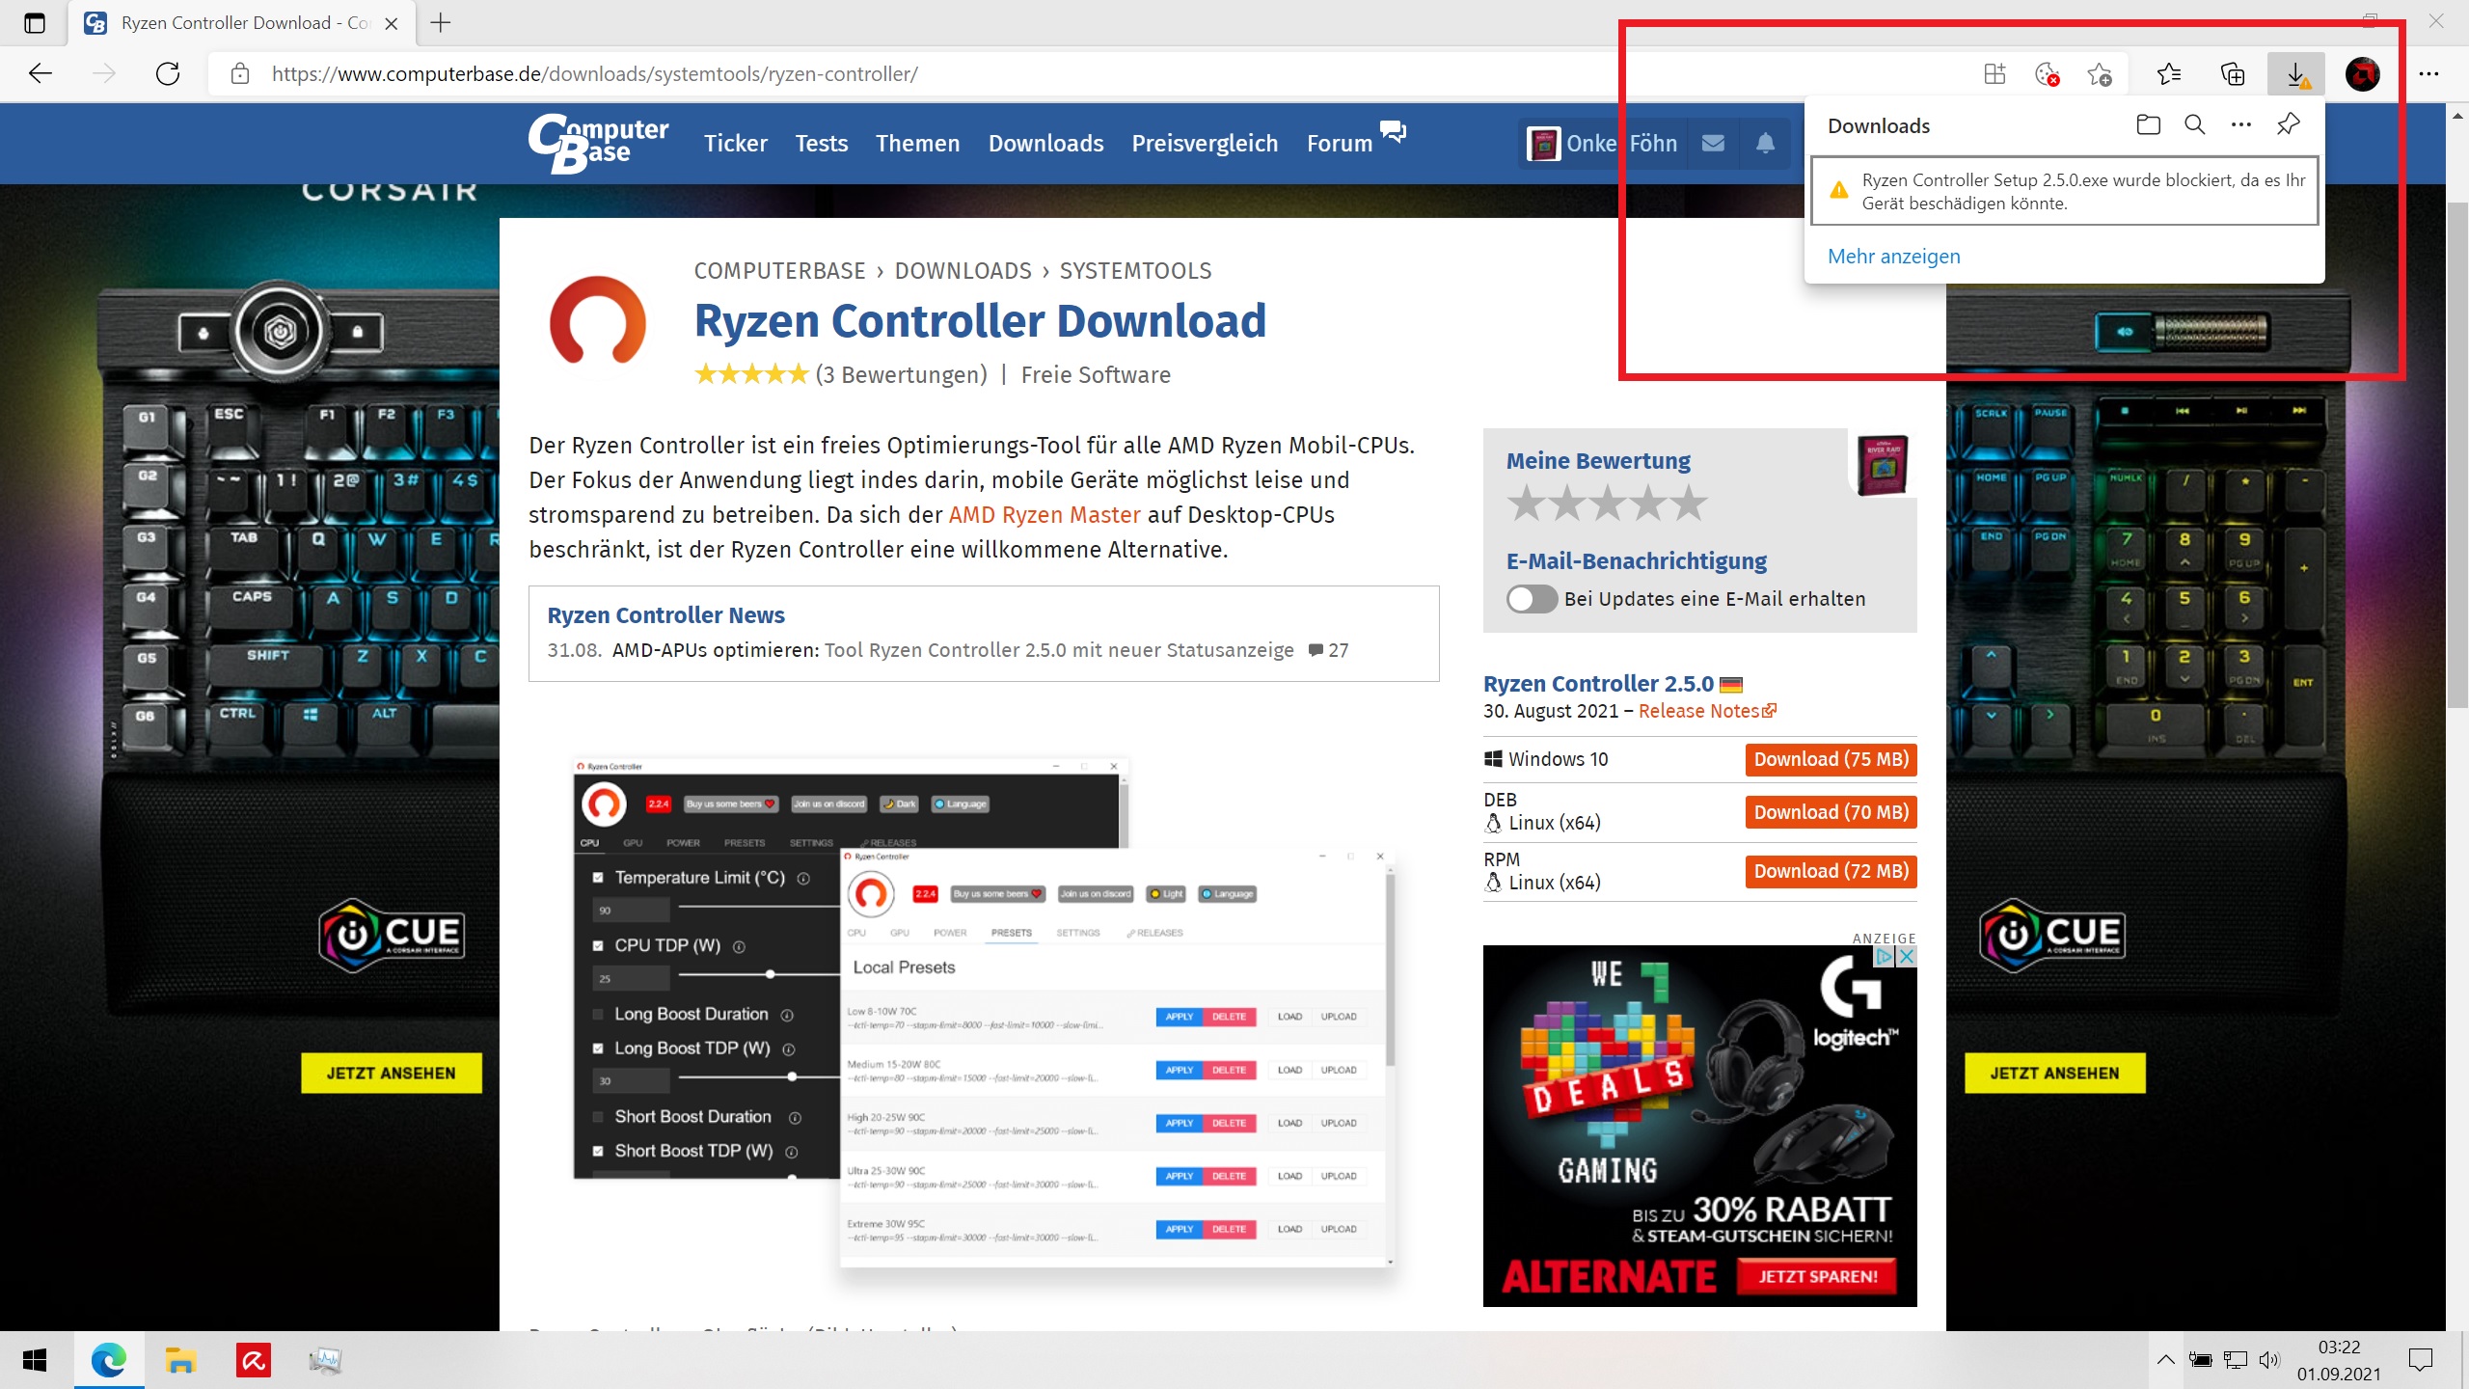The height and width of the screenshot is (1389, 2469).
Task: Open File Explorer from the taskbar
Action: (x=180, y=1360)
